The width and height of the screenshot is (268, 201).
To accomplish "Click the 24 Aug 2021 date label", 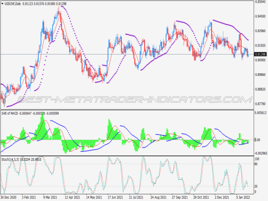I will tap(159, 197).
